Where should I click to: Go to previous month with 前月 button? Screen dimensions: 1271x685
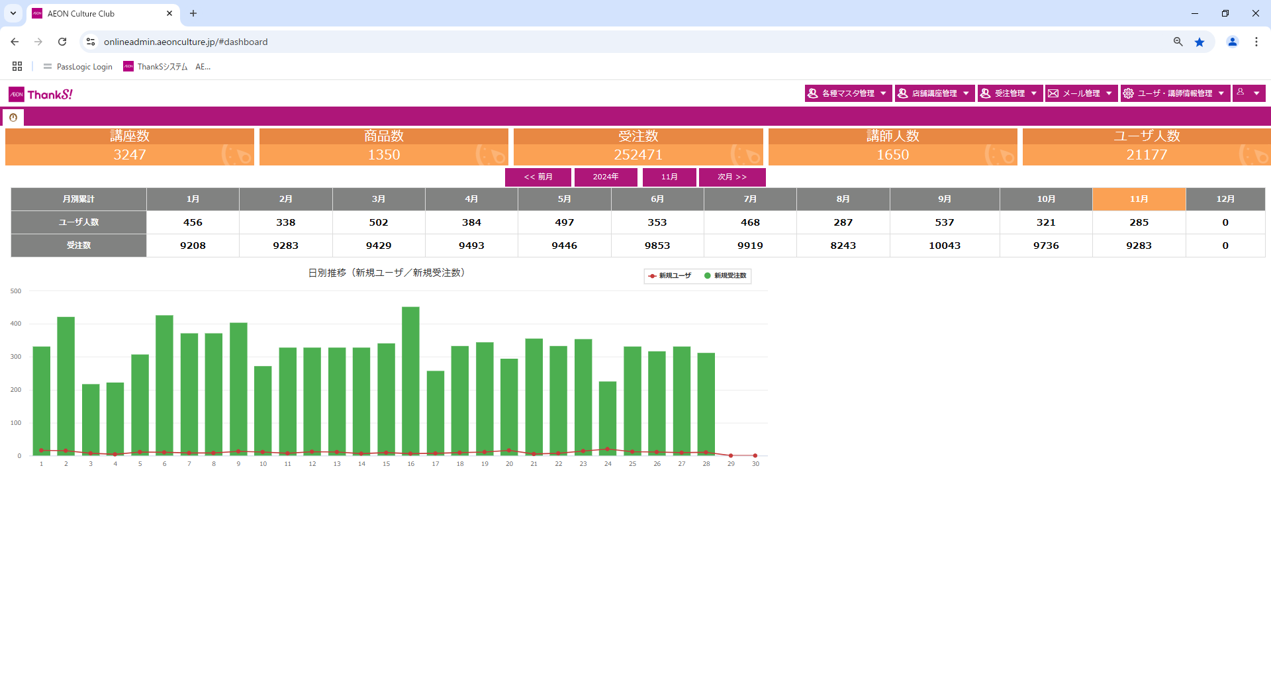coord(538,177)
